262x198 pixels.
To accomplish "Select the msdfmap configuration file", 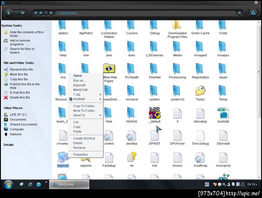I will [x=200, y=159].
